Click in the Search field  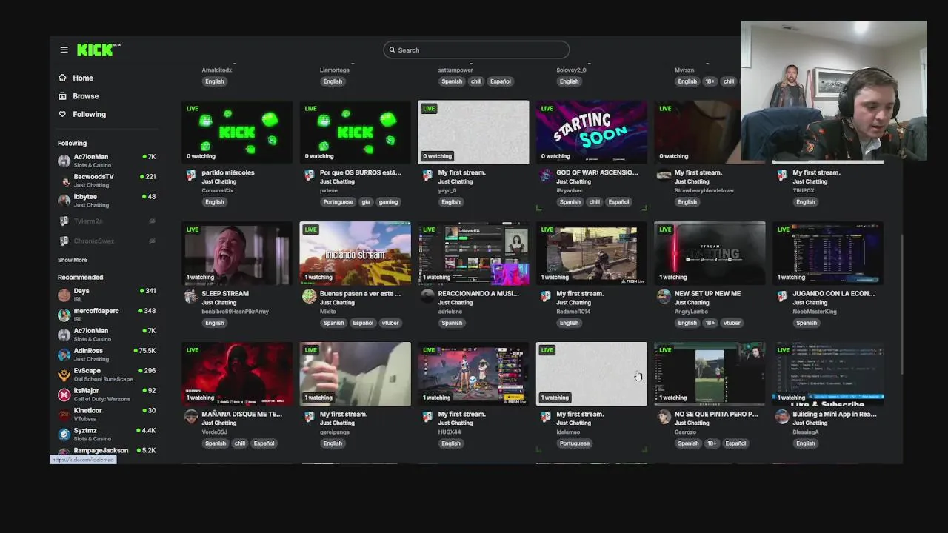pyautogui.click(x=476, y=50)
